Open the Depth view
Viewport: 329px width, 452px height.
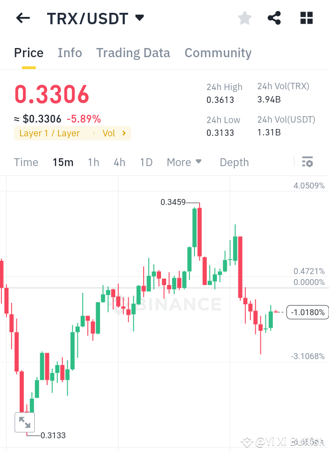point(234,162)
